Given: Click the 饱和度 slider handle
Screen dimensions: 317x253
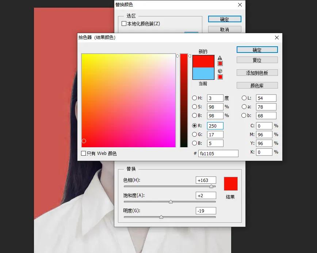Looking at the screenshot, I should click(170, 202).
